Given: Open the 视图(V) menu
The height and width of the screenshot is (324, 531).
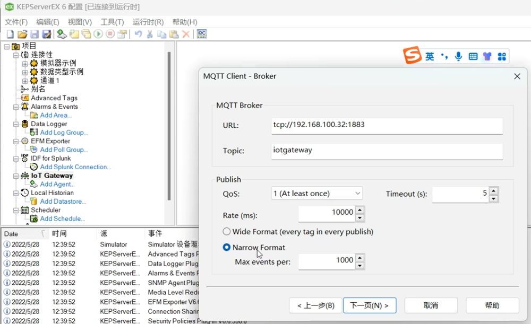Looking at the screenshot, I should coord(80,22).
